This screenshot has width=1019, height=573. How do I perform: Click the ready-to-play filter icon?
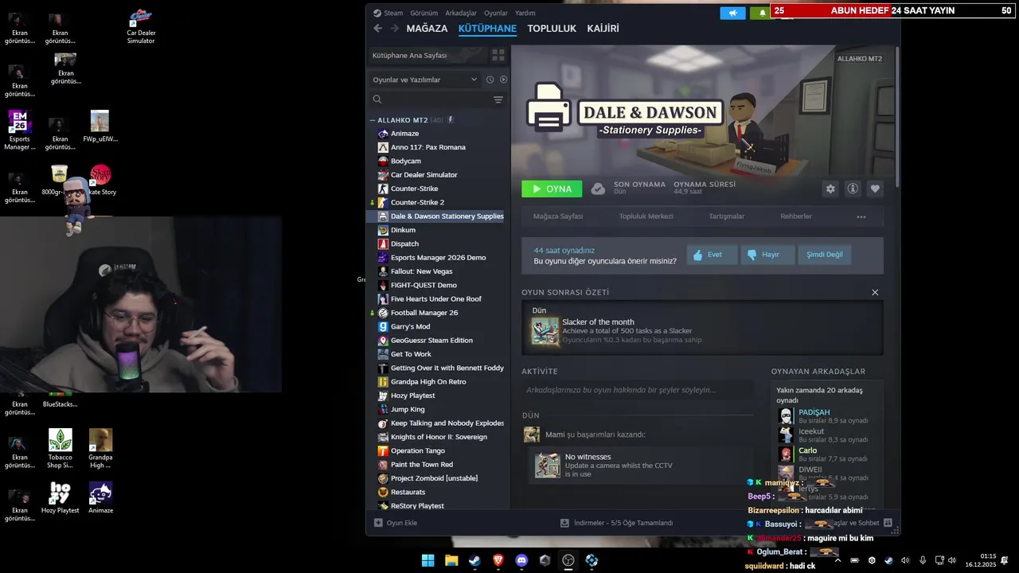tap(503, 80)
